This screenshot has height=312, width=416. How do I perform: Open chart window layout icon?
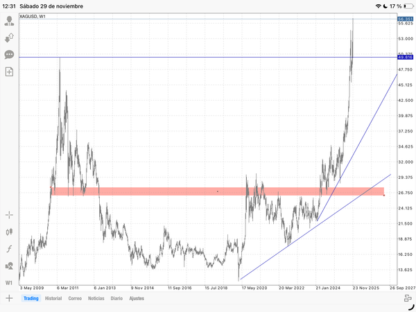coord(408,298)
